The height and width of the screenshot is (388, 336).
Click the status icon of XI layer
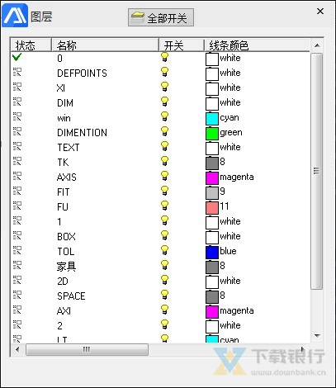click(x=17, y=88)
